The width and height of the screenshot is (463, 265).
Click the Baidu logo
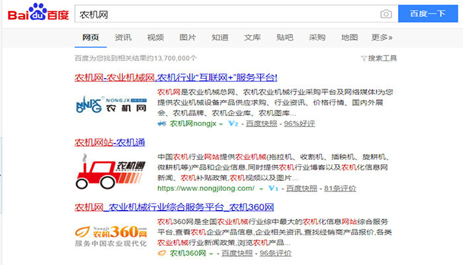[38, 13]
